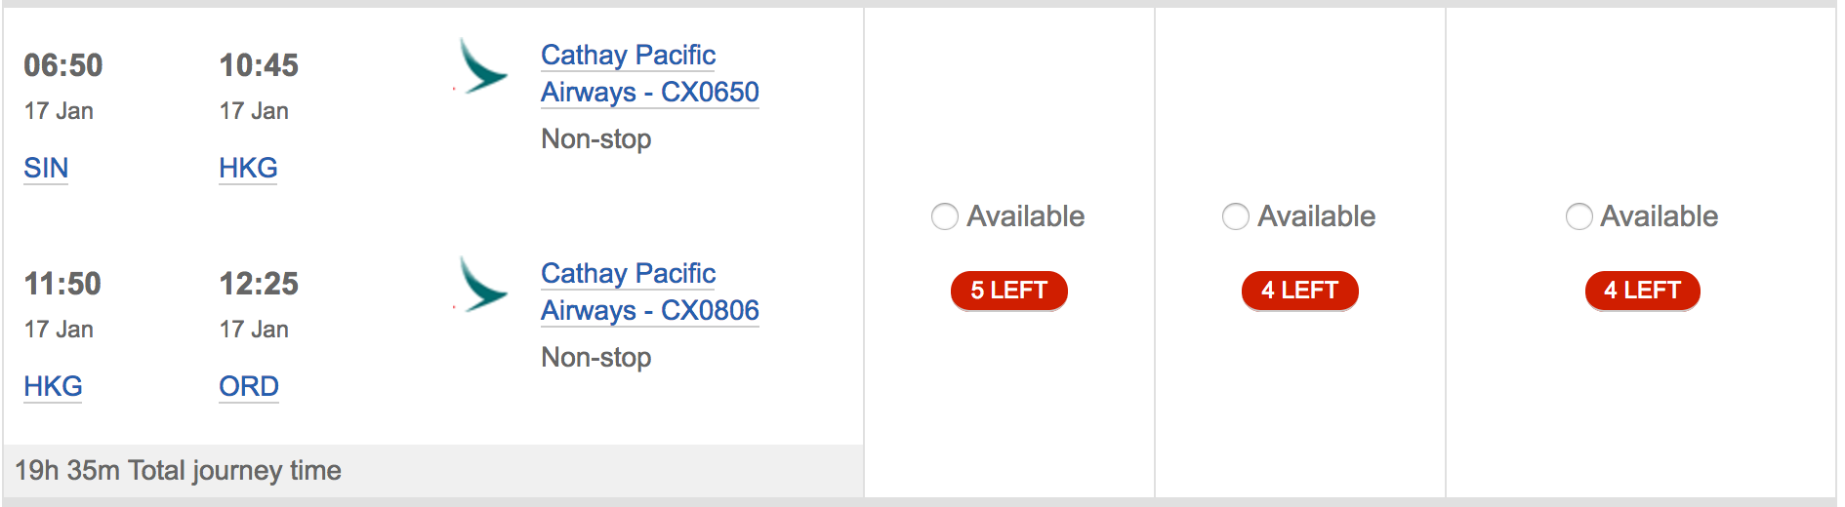The width and height of the screenshot is (1845, 507).
Task: Click the Cathay Pacific logo for flight CX0650
Action: 481,67
